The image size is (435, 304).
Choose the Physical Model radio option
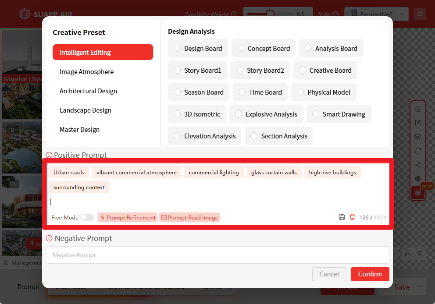[300, 92]
